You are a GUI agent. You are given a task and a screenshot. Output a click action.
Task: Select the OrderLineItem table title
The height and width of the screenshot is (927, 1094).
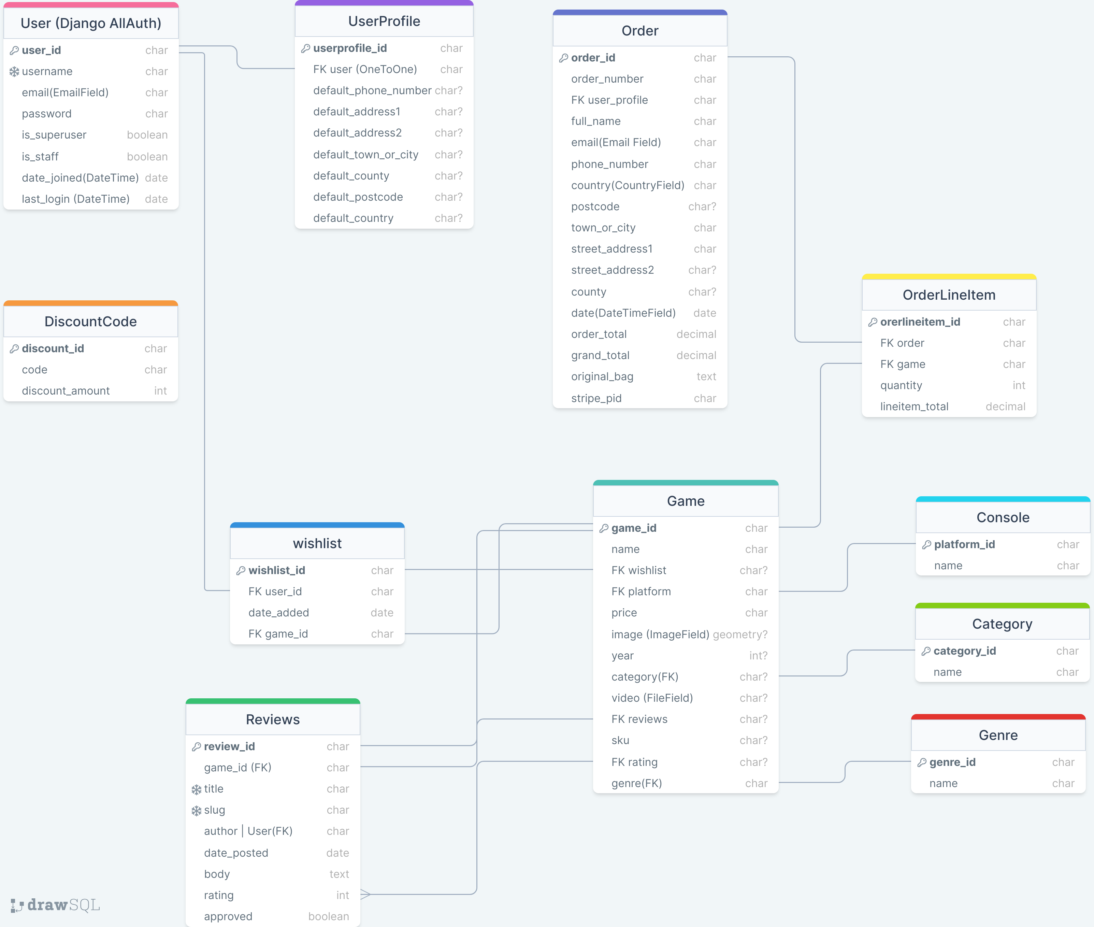tap(948, 295)
